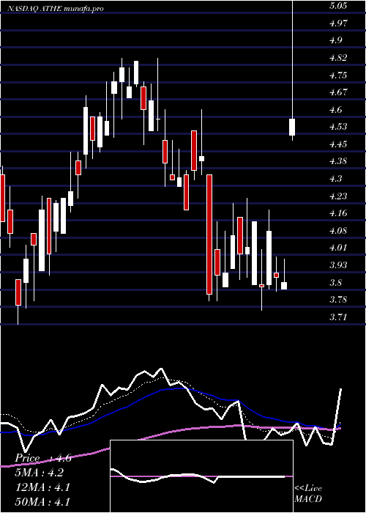This screenshot has height=513, width=366.
Task: Select the 4.45 price label
Action: pyautogui.click(x=338, y=144)
